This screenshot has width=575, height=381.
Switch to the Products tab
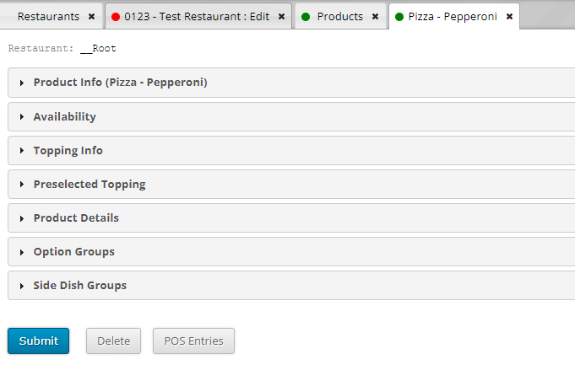pos(340,17)
